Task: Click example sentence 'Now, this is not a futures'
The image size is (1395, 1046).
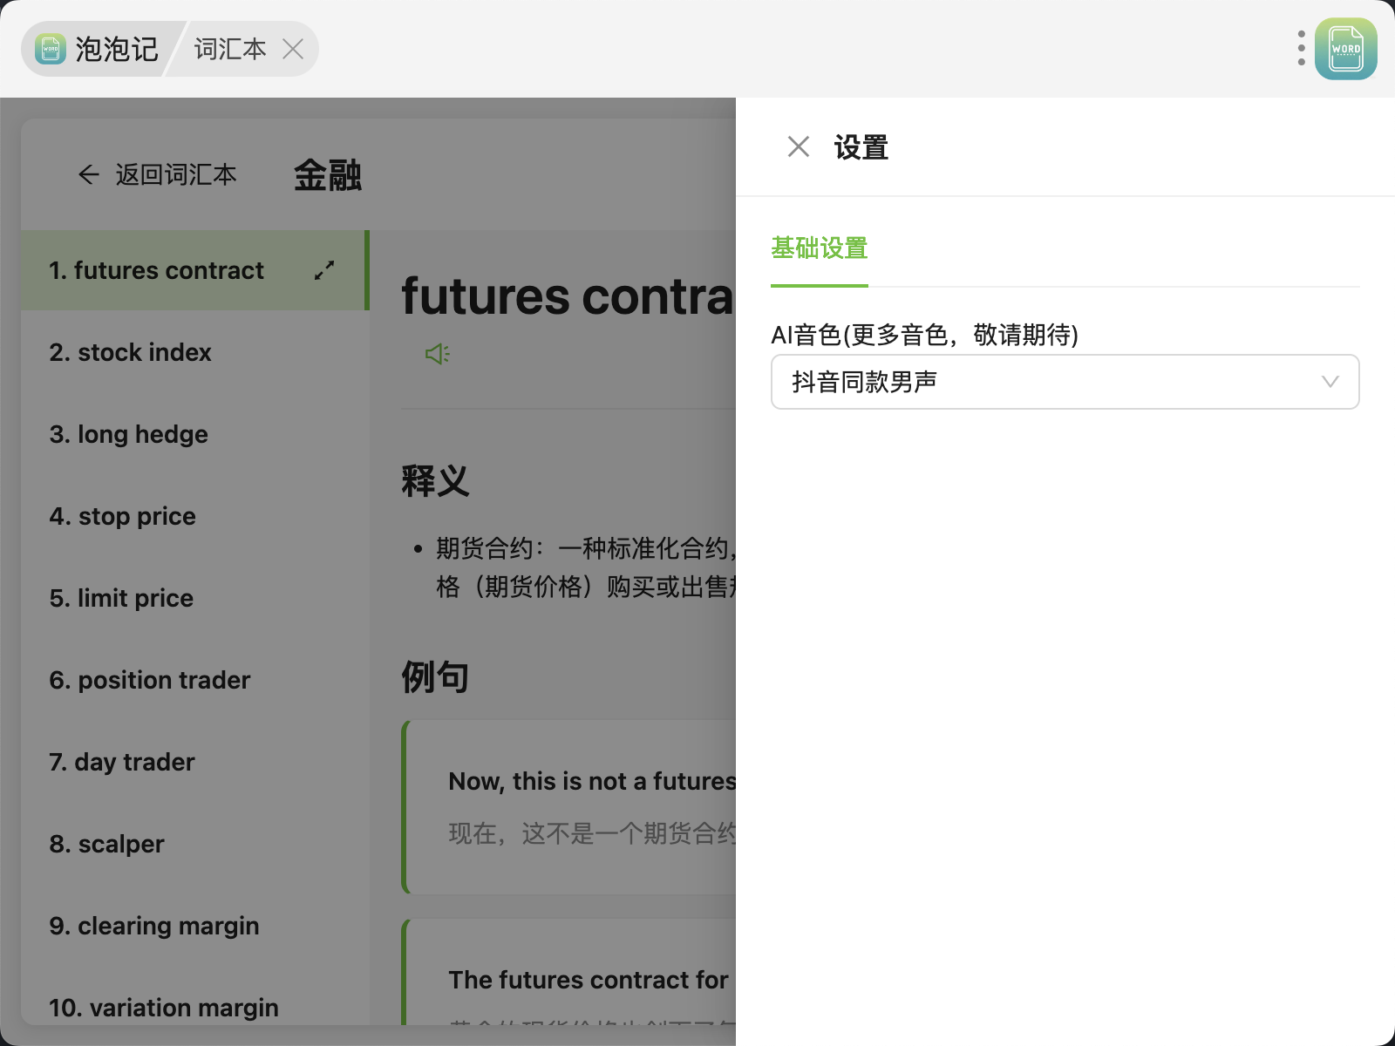Action: point(592,781)
